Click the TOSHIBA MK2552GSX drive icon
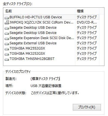 point(7,49)
